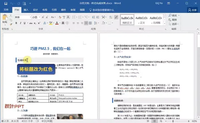200x123 pixels.
Task: Click the Redo icon in quick access toolbar
Action: click(19, 3)
